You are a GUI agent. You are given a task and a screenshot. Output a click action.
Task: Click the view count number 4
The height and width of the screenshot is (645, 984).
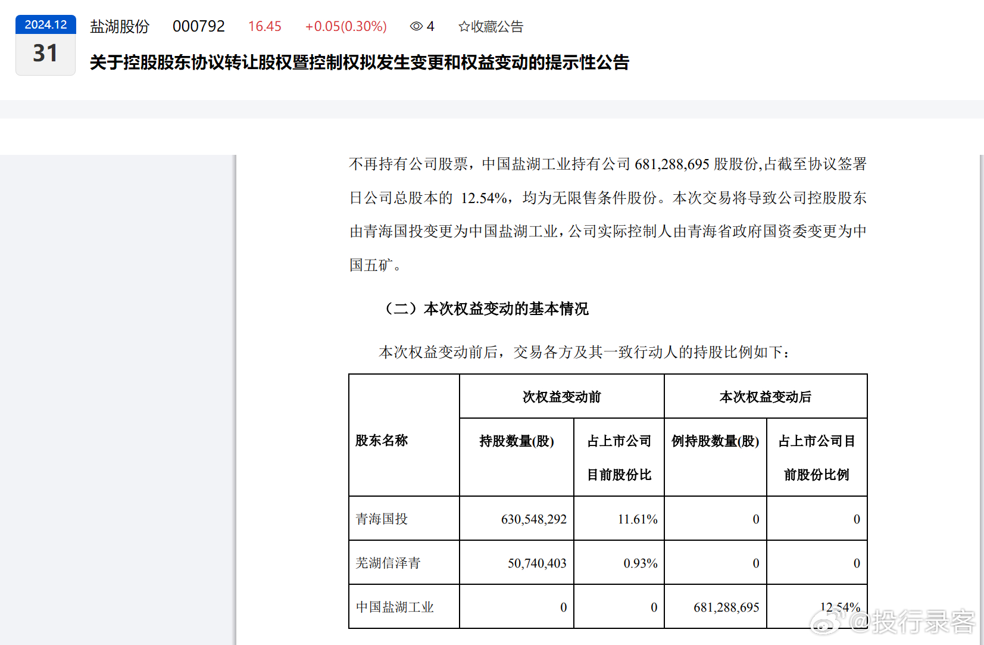(x=430, y=27)
